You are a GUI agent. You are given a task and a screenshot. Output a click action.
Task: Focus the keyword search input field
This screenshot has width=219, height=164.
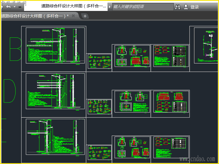tap(143, 7)
